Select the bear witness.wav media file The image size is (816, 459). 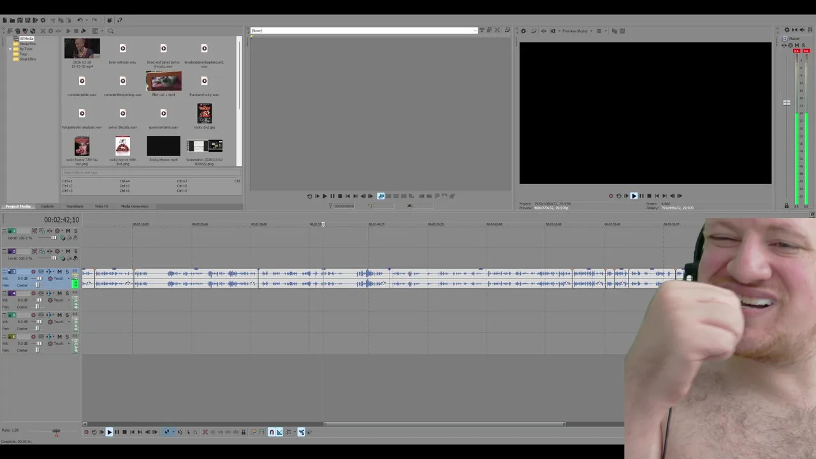pyautogui.click(x=122, y=48)
